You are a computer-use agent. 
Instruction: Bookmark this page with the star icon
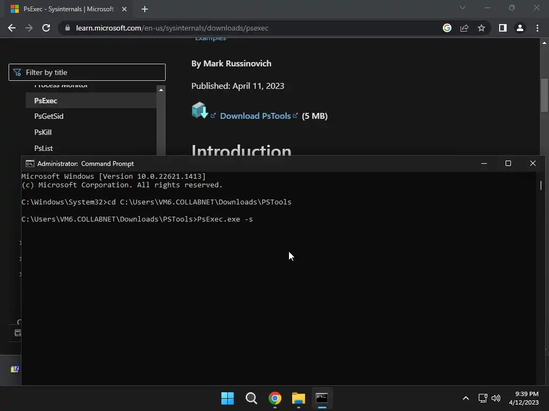coord(481,28)
